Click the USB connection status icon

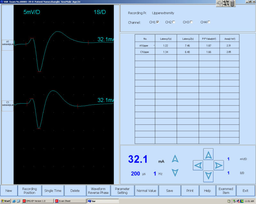pyautogui.click(x=219, y=3)
